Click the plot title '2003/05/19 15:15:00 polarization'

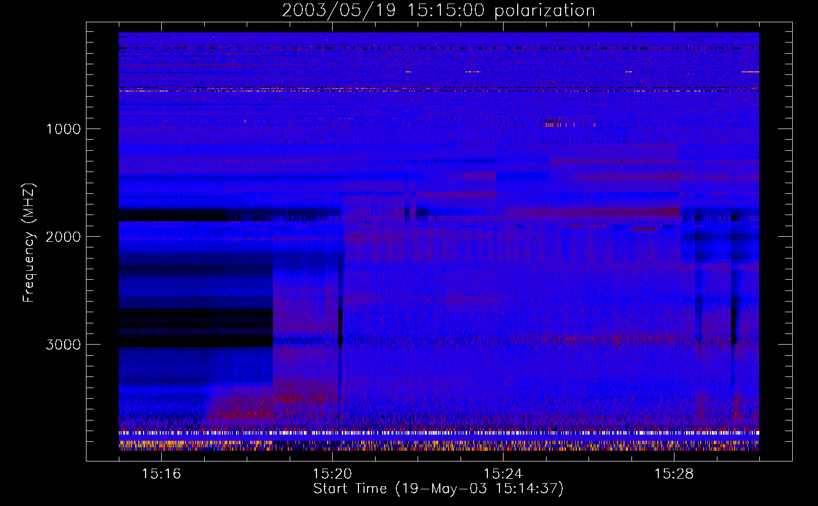tap(438, 11)
